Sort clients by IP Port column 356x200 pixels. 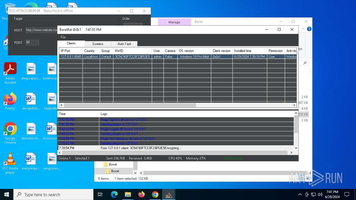[x=71, y=51]
